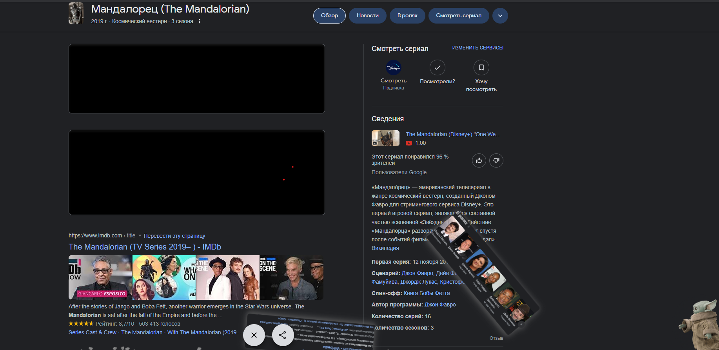This screenshot has width=719, height=350.
Task: Expand more tabs with the chevron button
Action: point(500,16)
